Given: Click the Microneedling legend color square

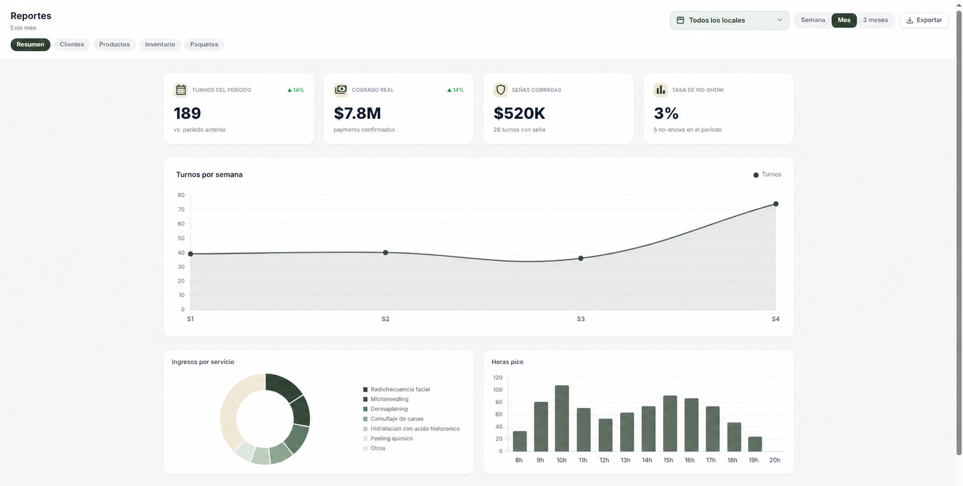Looking at the screenshot, I should coord(366,399).
